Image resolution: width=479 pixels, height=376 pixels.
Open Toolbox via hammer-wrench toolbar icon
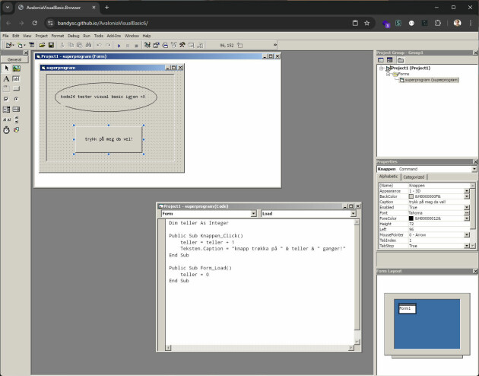pyautogui.click(x=182, y=45)
